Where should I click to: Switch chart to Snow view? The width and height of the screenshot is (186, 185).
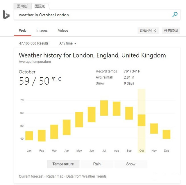click(x=131, y=164)
